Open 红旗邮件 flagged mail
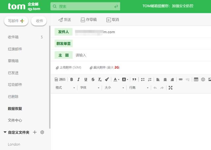211x150 pixels. pos(15,49)
